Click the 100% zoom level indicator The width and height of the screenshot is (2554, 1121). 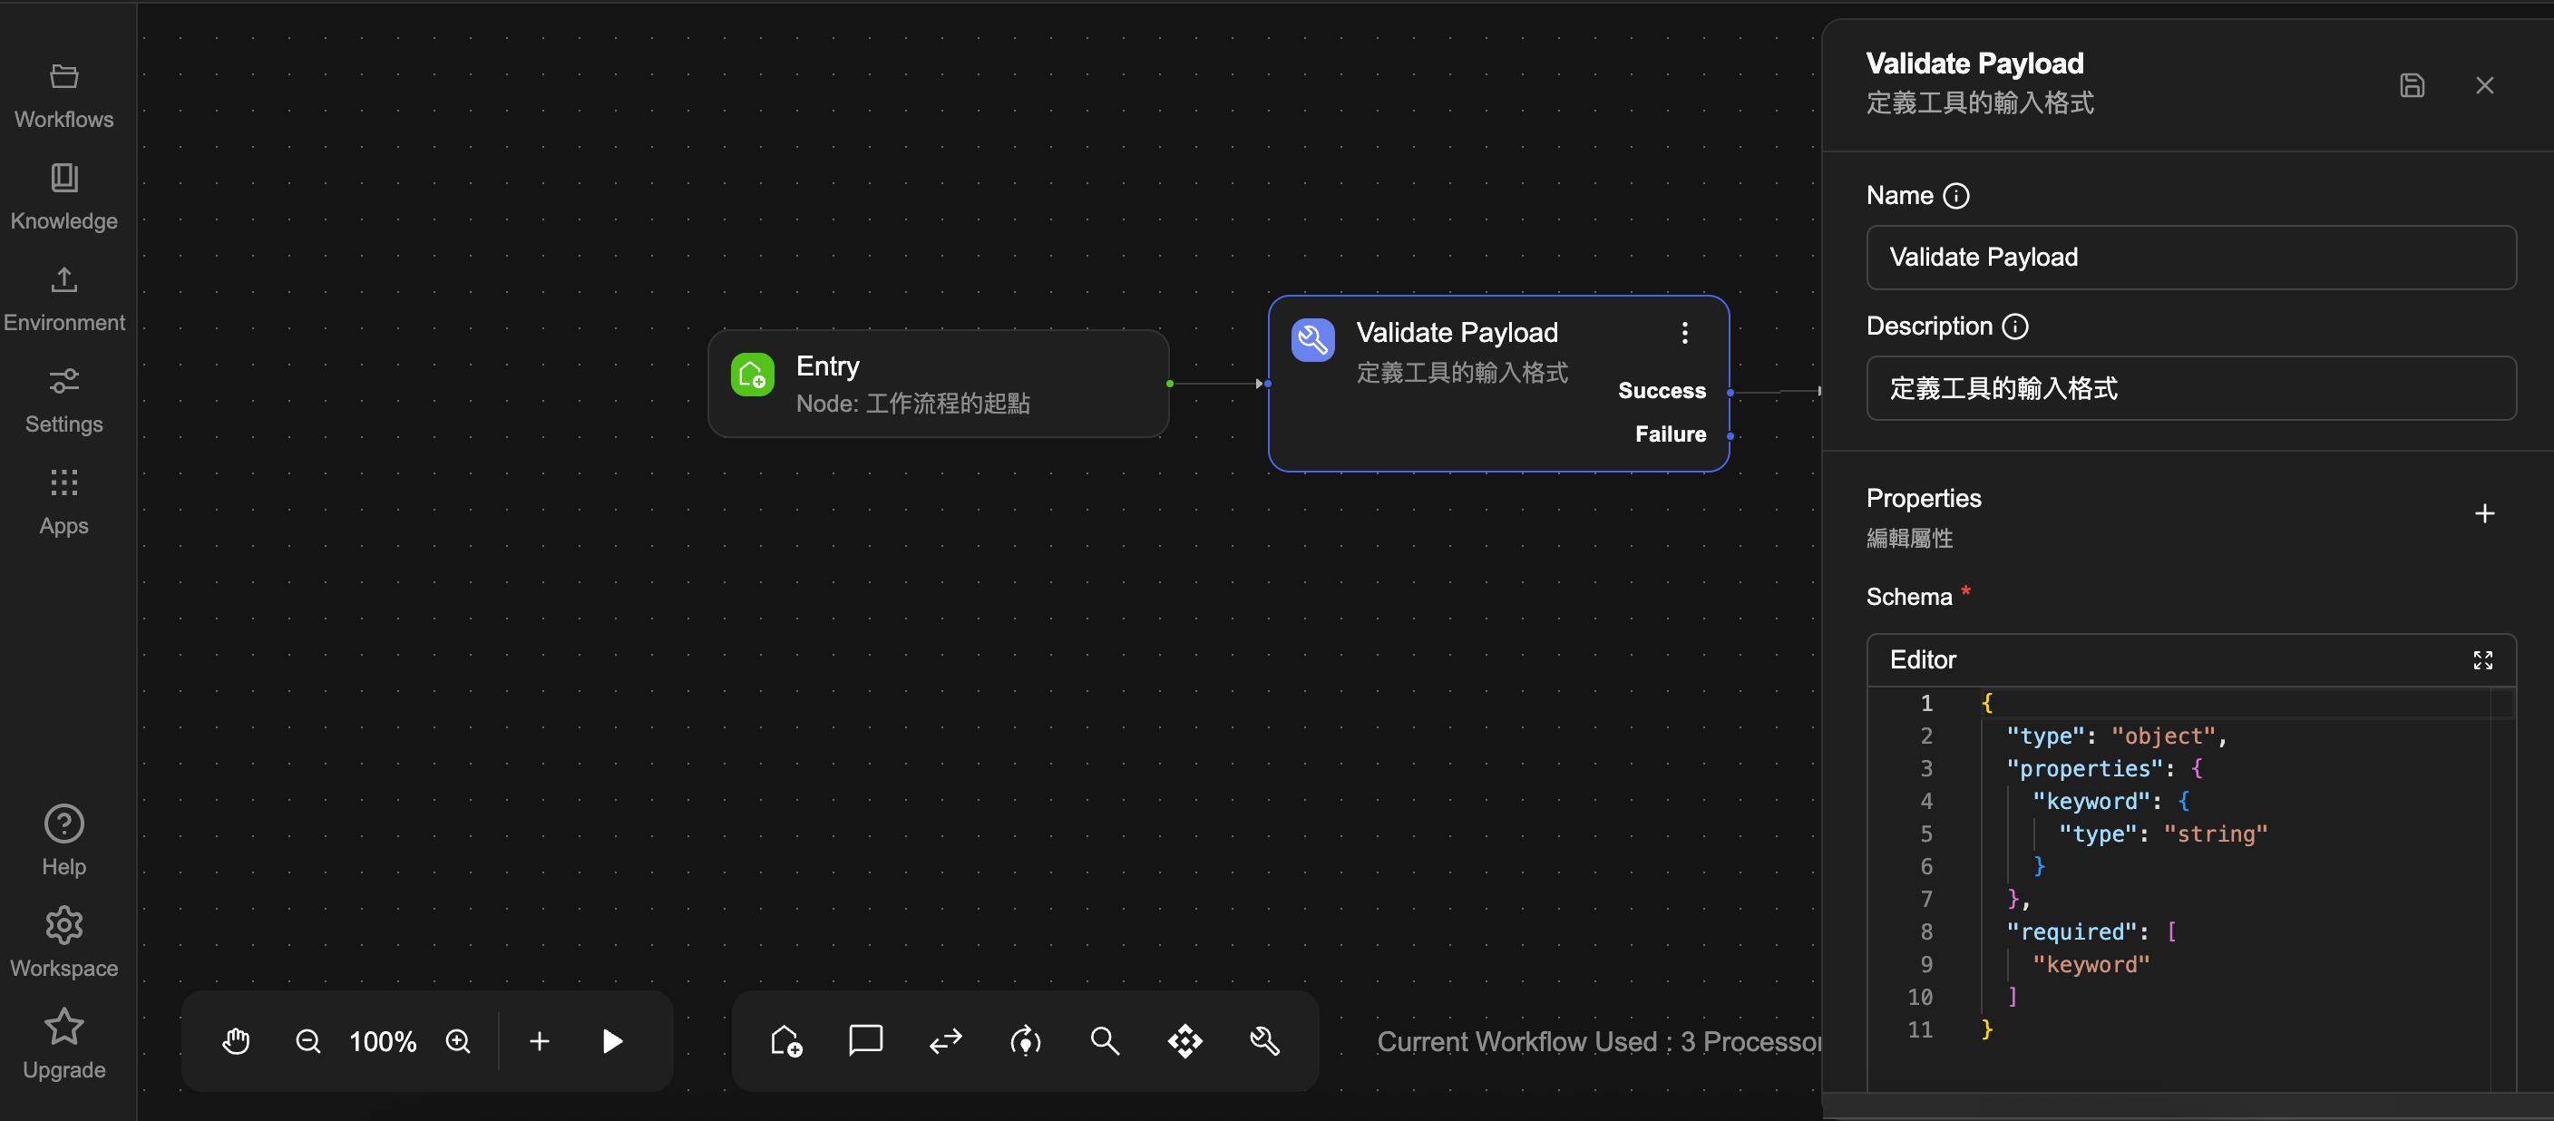(x=383, y=1040)
